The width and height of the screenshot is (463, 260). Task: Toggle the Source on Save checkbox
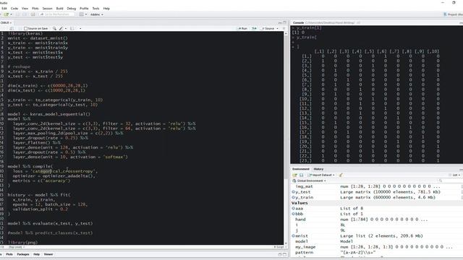26,29
